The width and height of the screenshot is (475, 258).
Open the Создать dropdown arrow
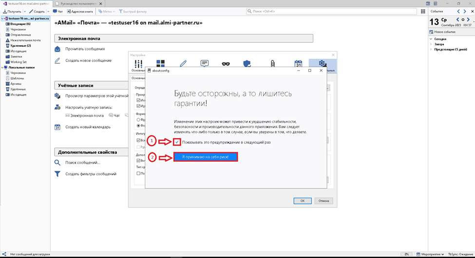click(x=48, y=12)
